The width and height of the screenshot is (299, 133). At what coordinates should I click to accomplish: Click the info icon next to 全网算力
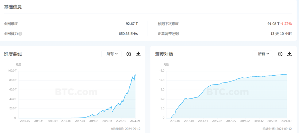(x=20, y=34)
